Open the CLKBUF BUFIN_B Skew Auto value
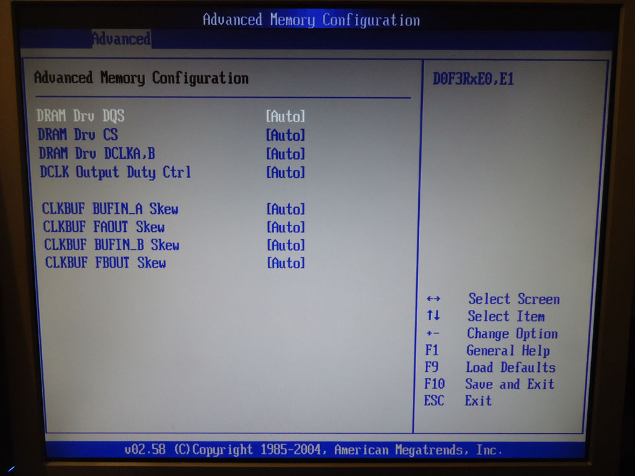635x476 pixels. click(x=285, y=245)
